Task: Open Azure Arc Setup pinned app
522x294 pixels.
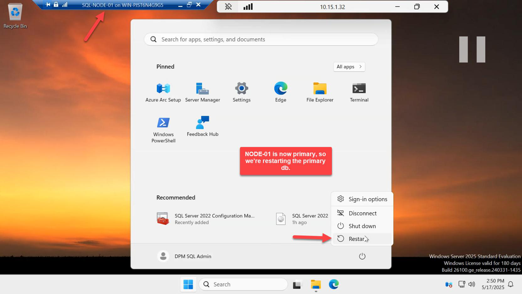Action: (x=163, y=92)
